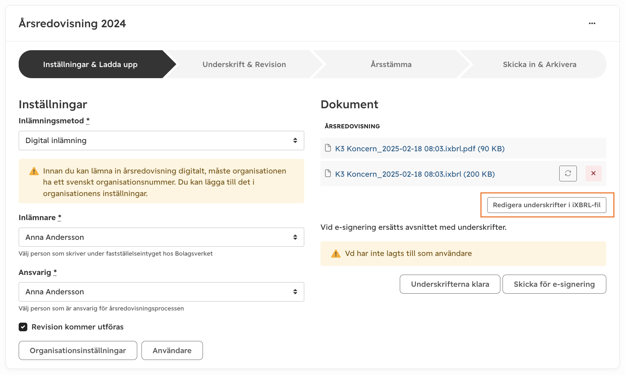Screen dimensions: 625x375
Task: Open Organisationsinställningar
Action: pyautogui.click(x=78, y=351)
